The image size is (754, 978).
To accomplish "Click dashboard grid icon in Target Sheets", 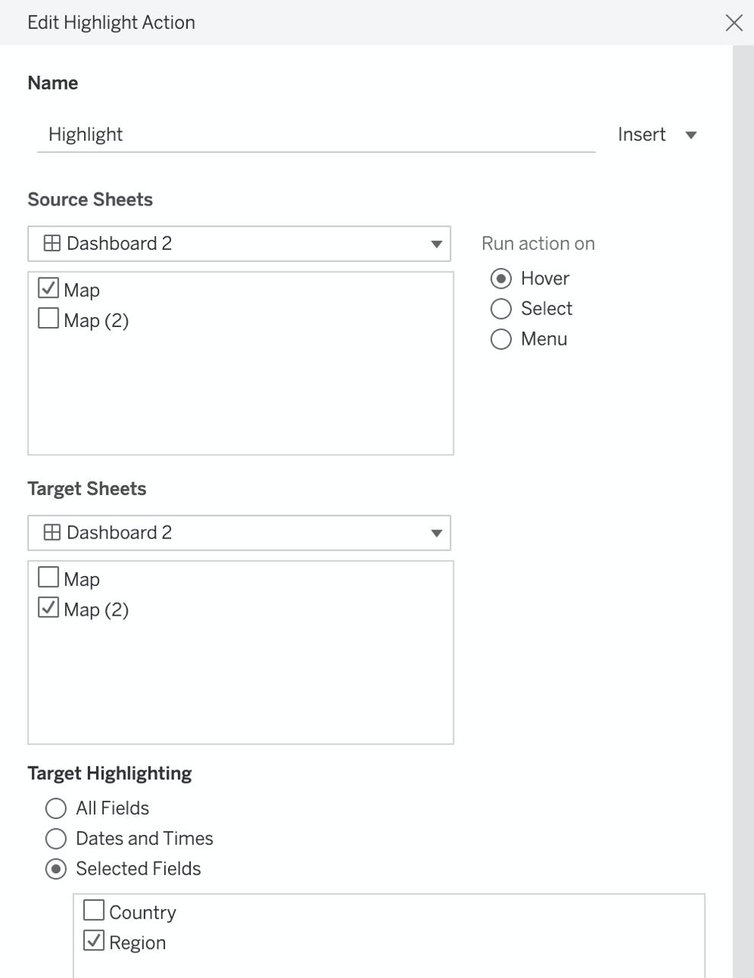I will 52,533.
